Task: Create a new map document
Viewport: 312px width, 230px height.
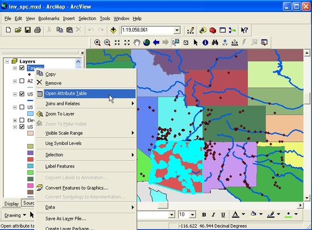Action: pyautogui.click(x=8, y=30)
